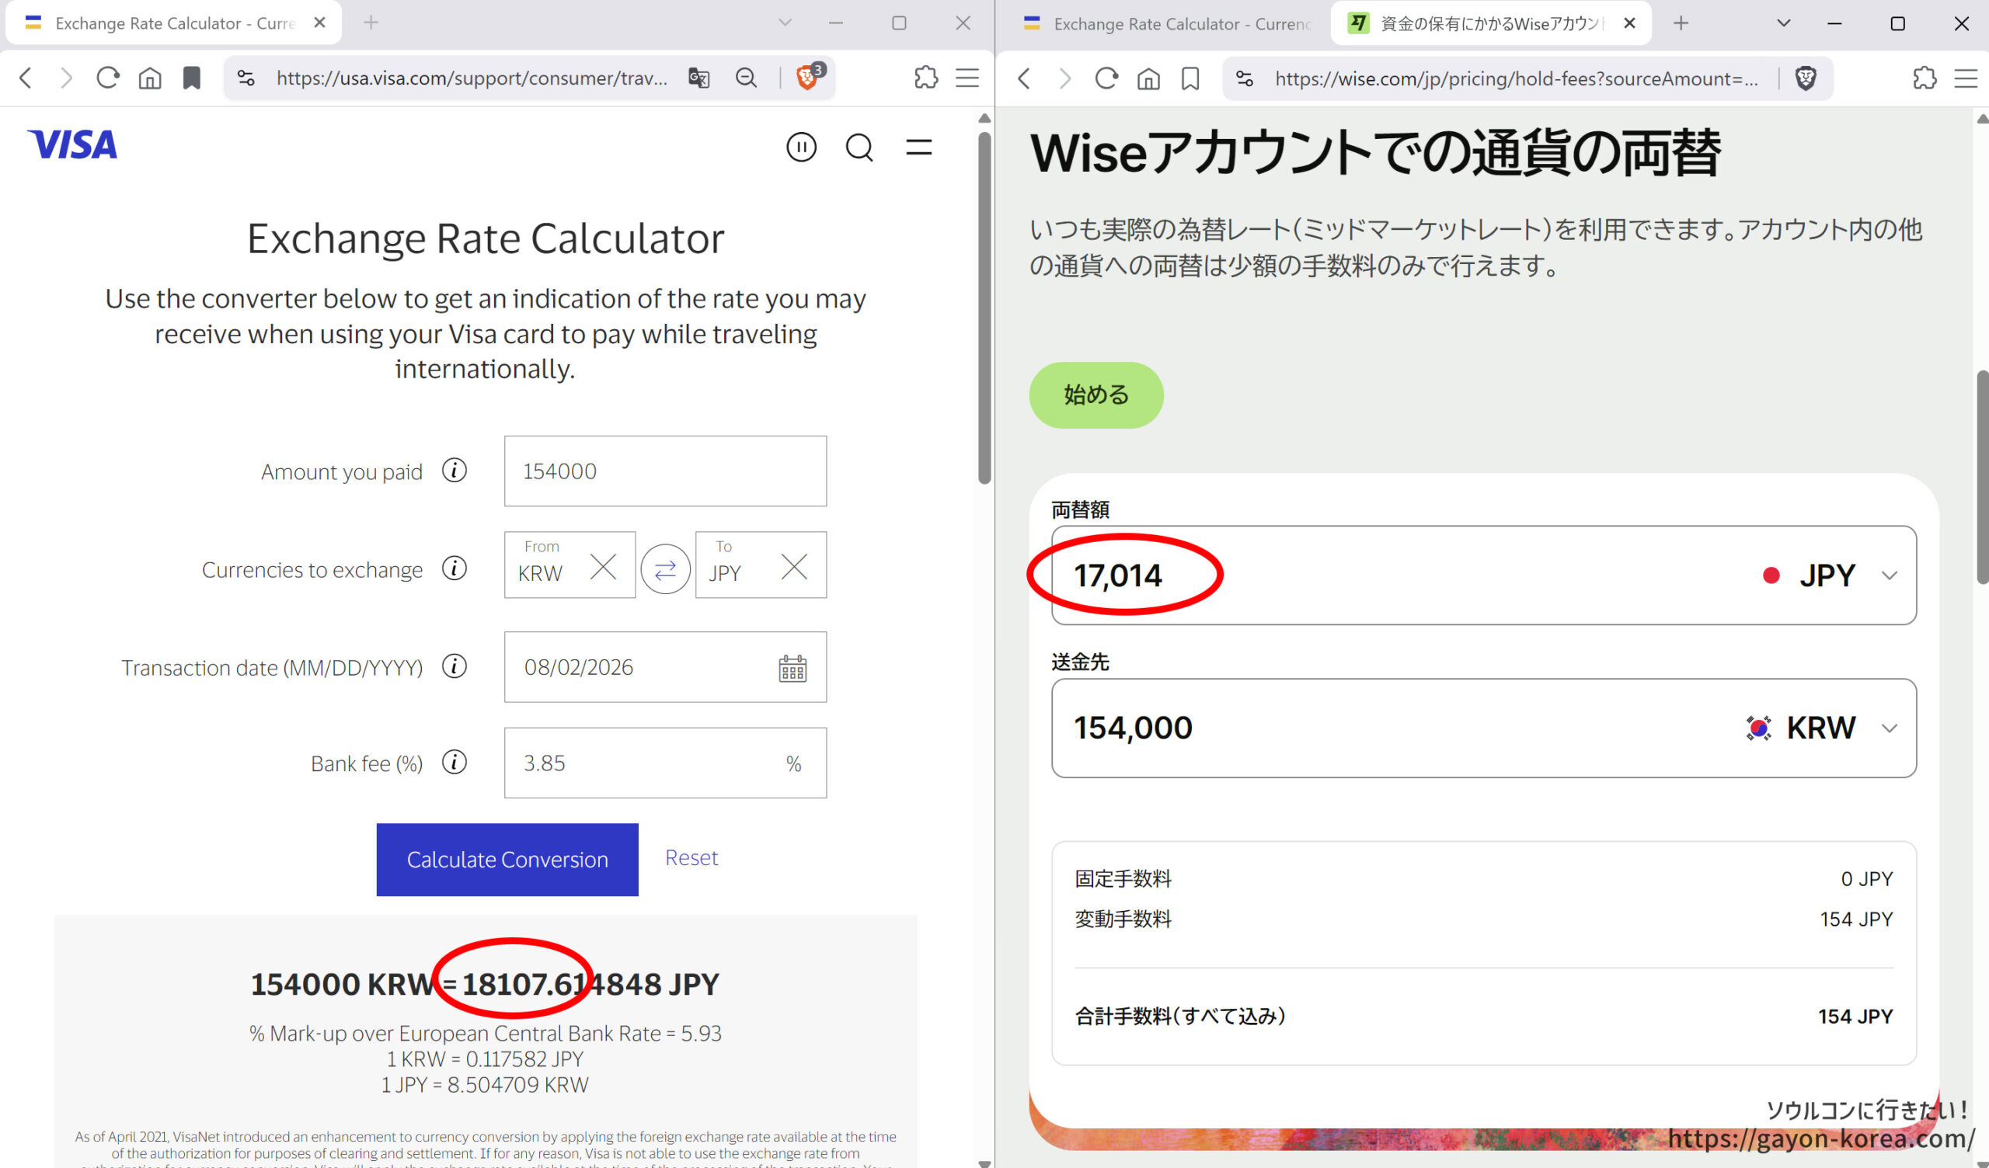Open Home in the Wise browser window

click(1148, 79)
